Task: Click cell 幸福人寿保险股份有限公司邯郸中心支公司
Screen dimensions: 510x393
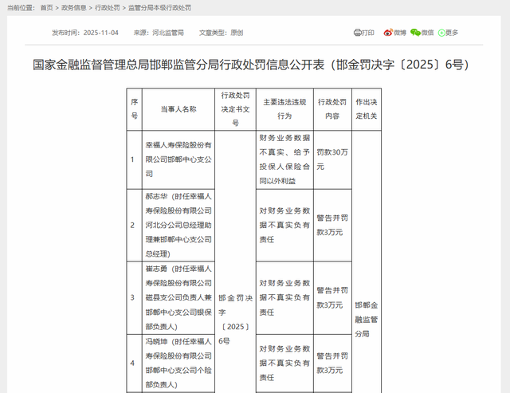Action: (178, 159)
